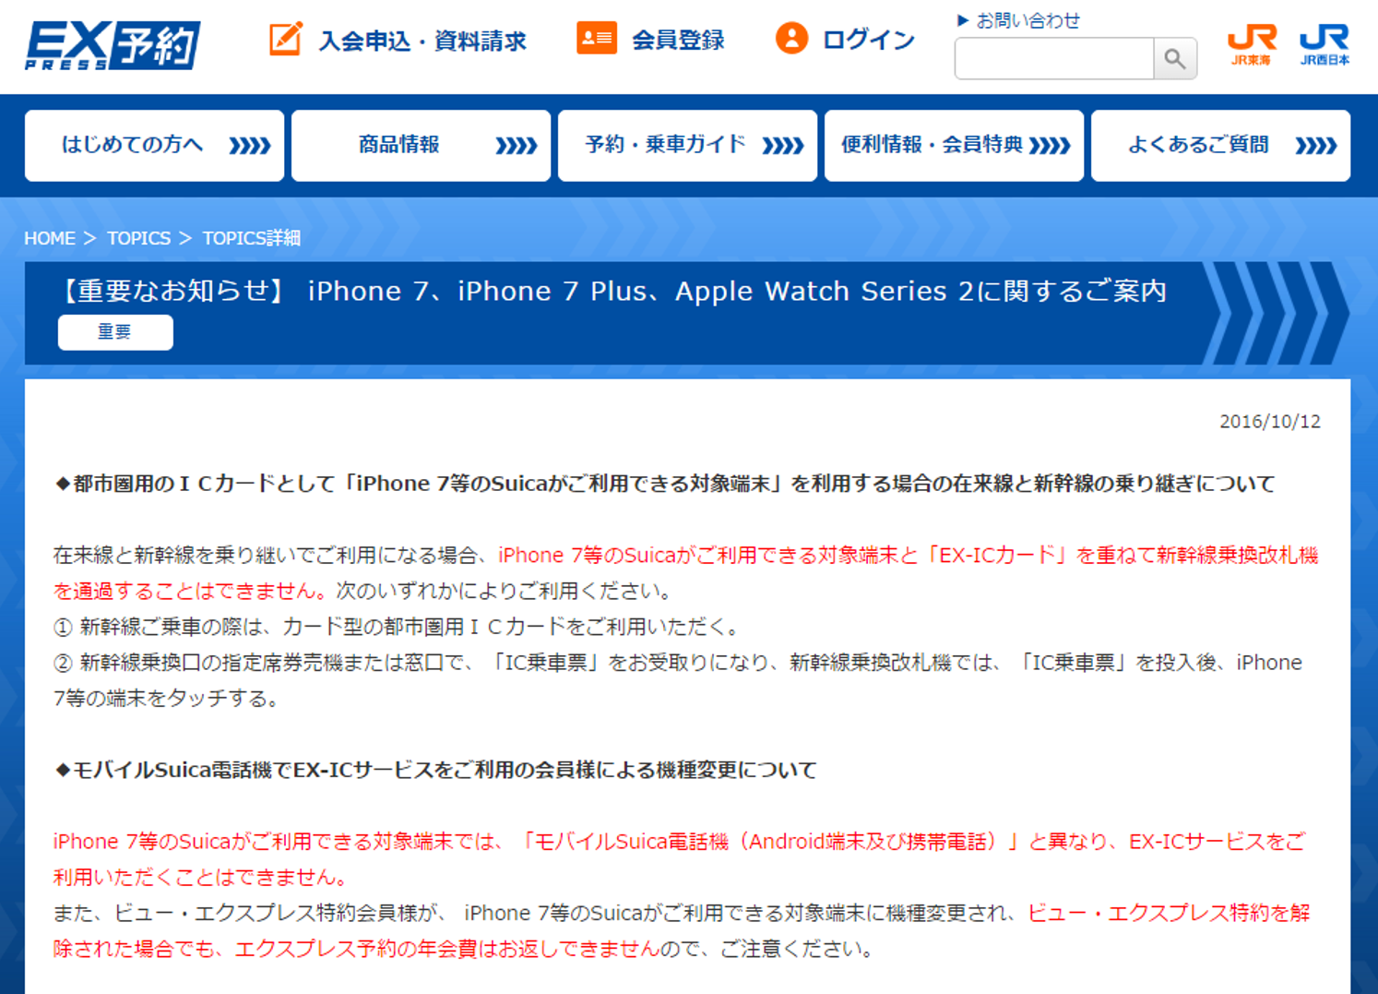Go to HOME in the breadcrumb
The image size is (1378, 994).
50,238
